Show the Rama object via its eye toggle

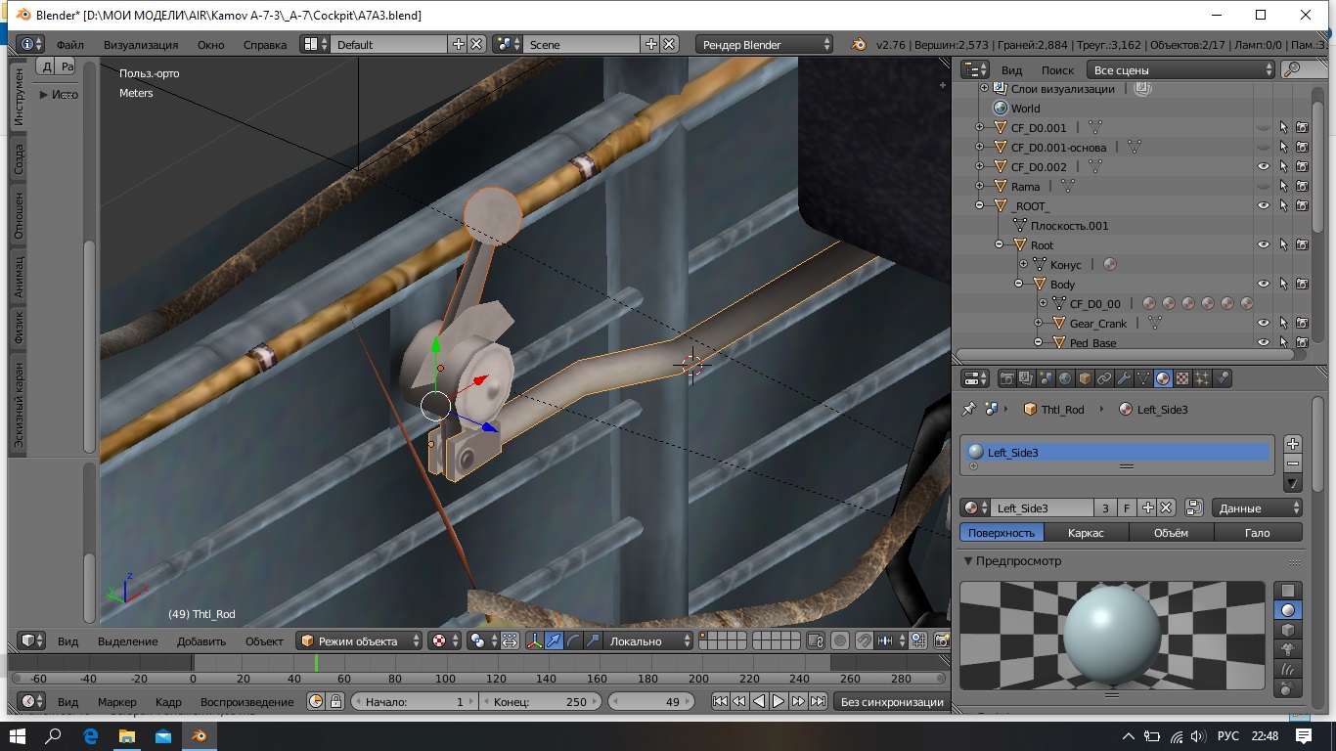pos(1264,186)
